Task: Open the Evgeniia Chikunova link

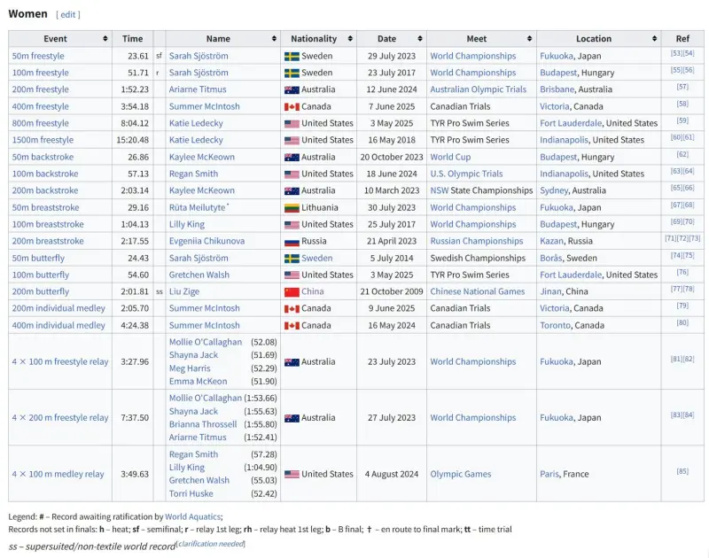Action: pos(206,241)
